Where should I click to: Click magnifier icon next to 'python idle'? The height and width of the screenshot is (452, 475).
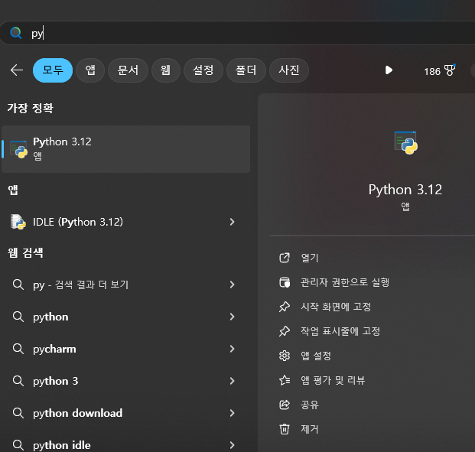coord(18,445)
